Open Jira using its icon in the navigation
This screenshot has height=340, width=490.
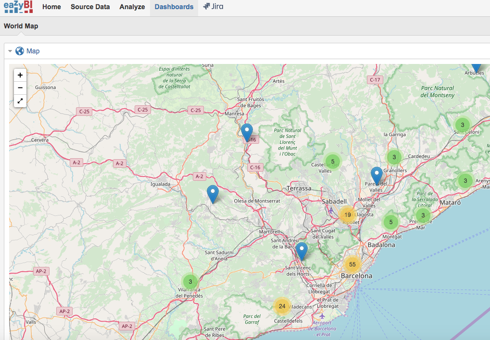(x=213, y=7)
